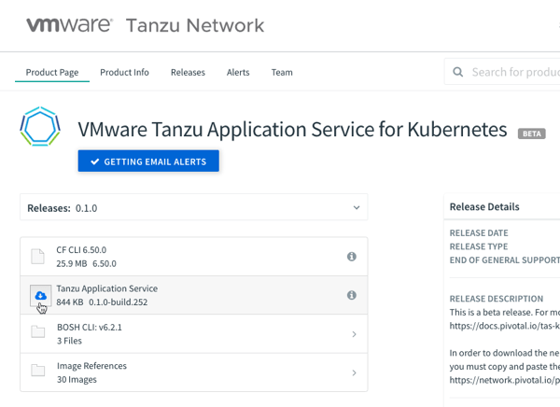This screenshot has width=560, height=407.
Task: Click the '3 Files' text
Action: click(69, 341)
